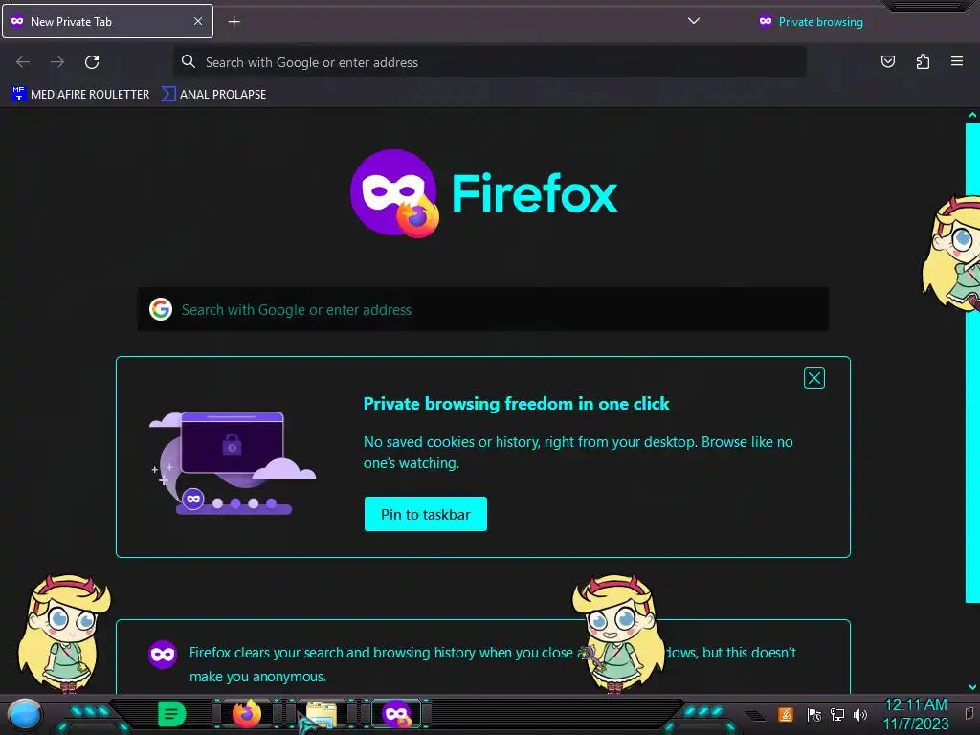
Task: Click the Pin to taskbar button
Action: click(426, 514)
